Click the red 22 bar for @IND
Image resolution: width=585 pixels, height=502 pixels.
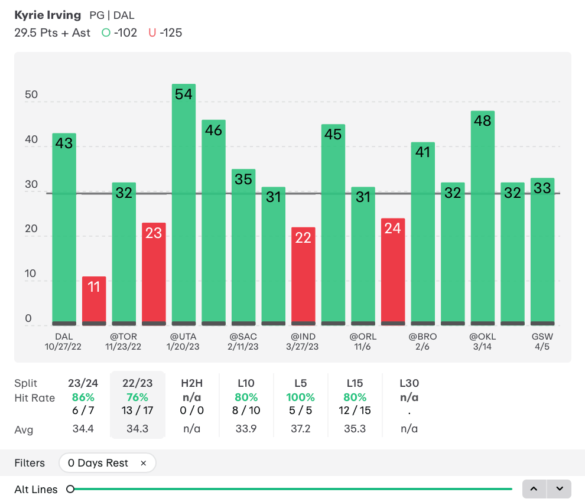tap(303, 276)
